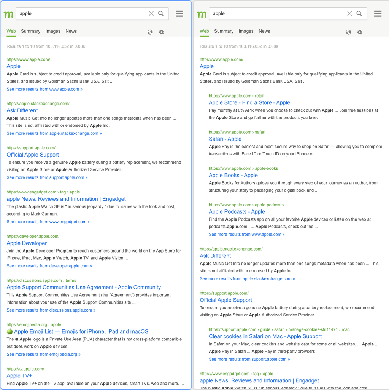The height and width of the screenshot is (390, 389).
Task: Open the Ask Different result in left window
Action: click(x=22, y=110)
